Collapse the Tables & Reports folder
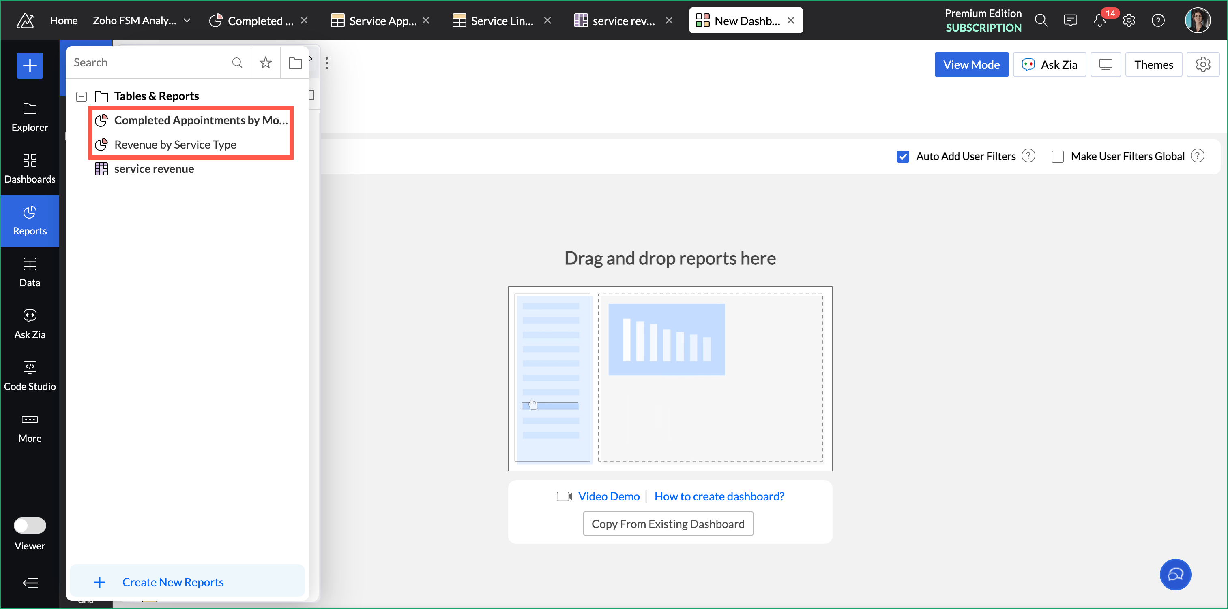This screenshot has width=1228, height=609. pos(82,96)
